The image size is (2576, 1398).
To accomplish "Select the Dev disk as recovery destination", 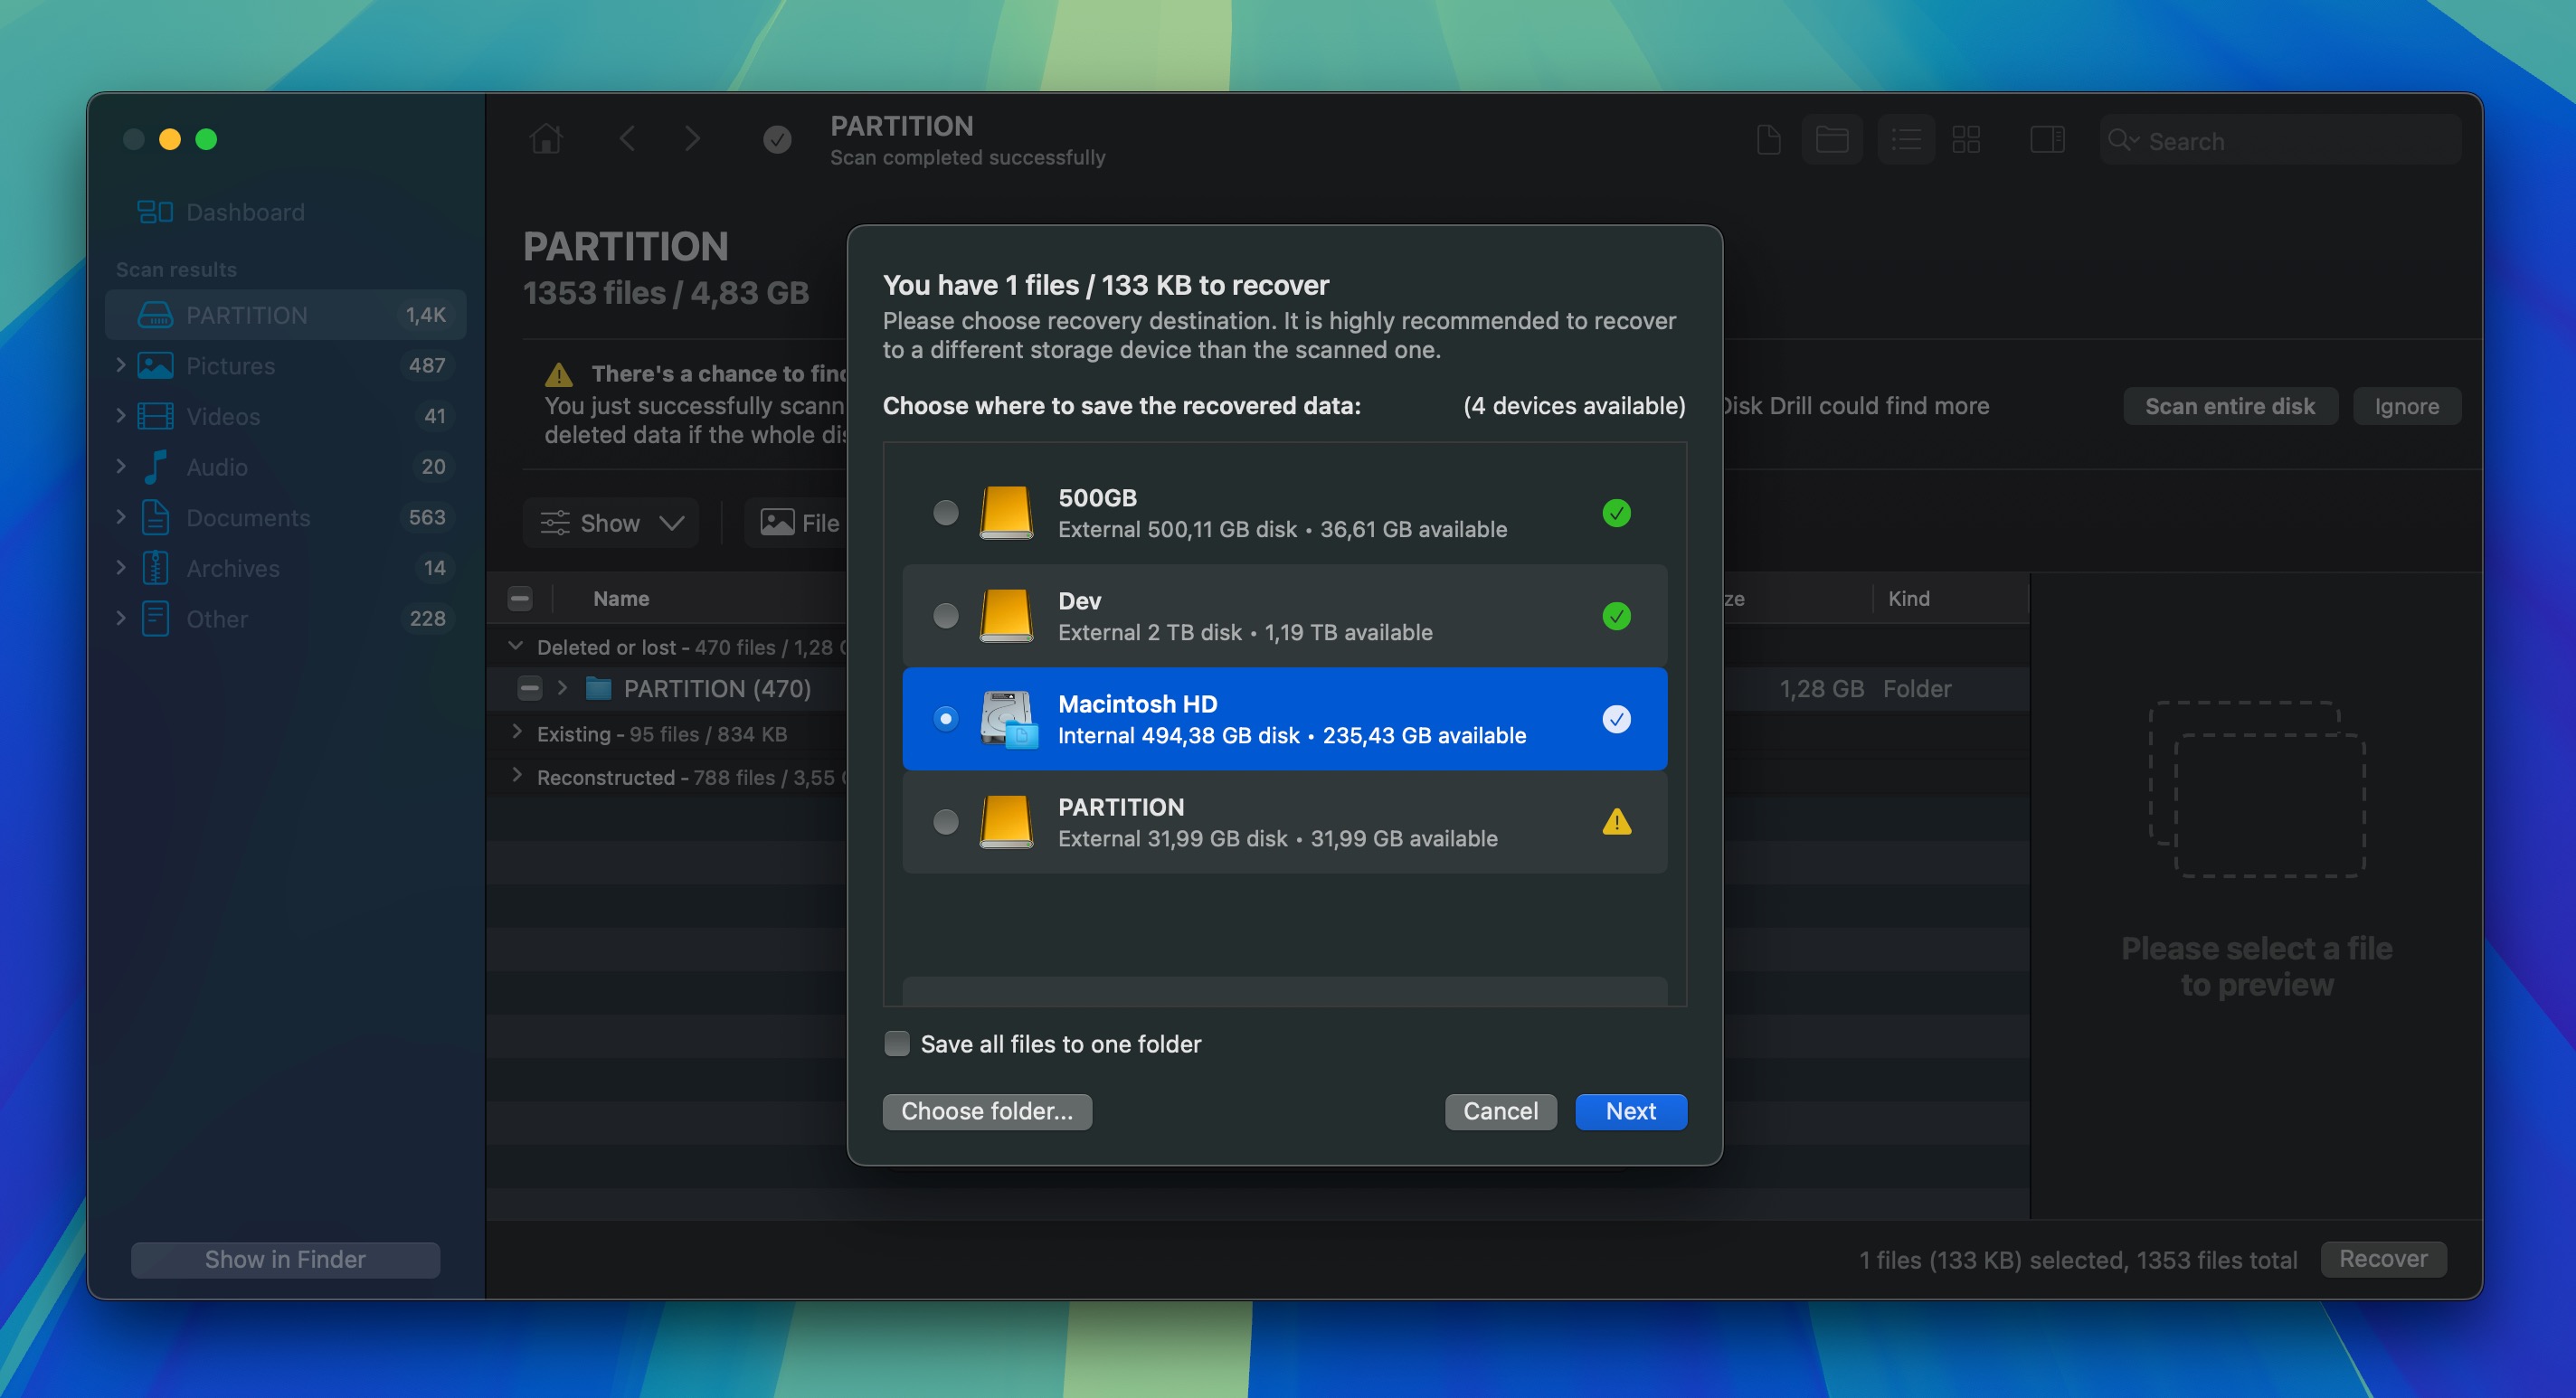I will (944, 616).
